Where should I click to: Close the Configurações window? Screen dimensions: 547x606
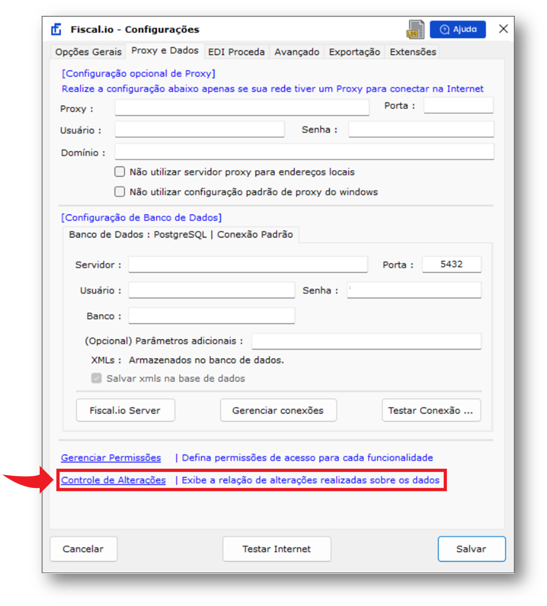(503, 29)
